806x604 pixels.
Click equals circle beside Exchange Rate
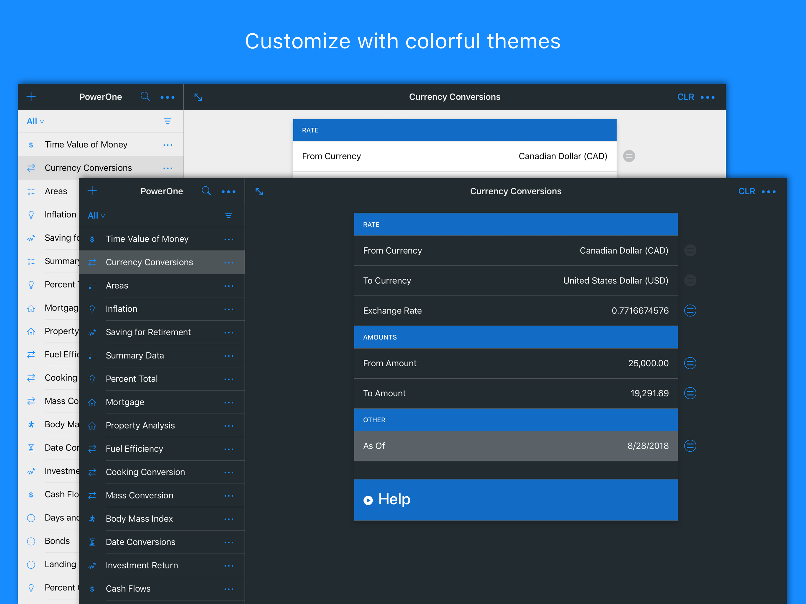690,310
